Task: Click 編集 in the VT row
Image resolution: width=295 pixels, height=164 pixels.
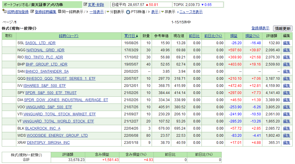Action: pos(286,122)
